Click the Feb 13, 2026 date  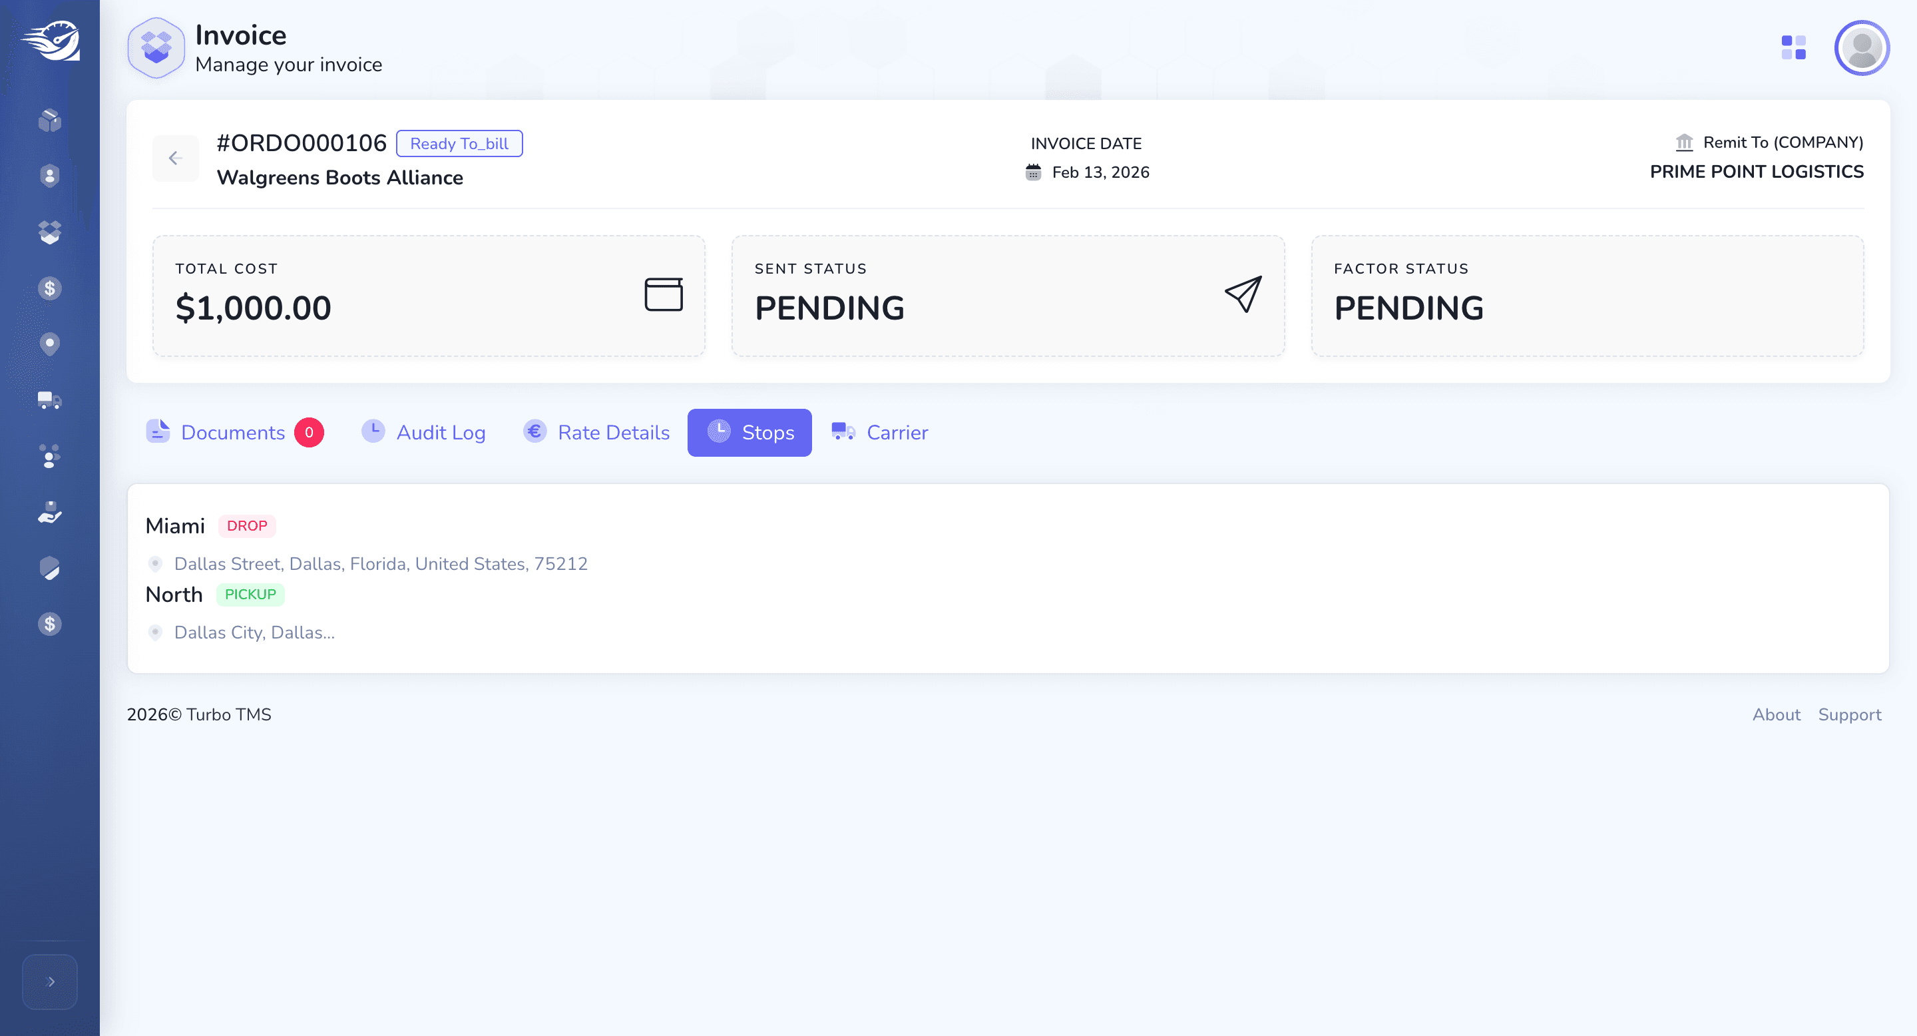point(1101,172)
